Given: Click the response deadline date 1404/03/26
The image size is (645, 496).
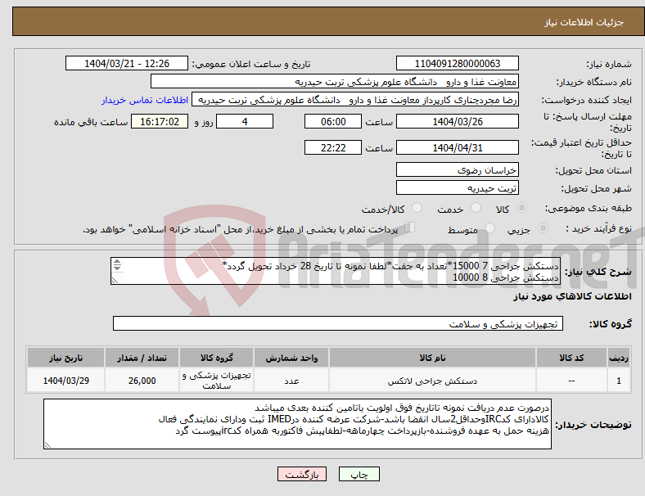Looking at the screenshot, I should click(458, 121).
